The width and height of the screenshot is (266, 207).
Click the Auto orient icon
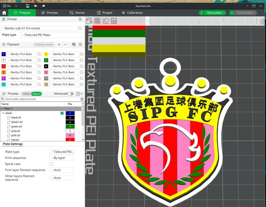click(105, 21)
